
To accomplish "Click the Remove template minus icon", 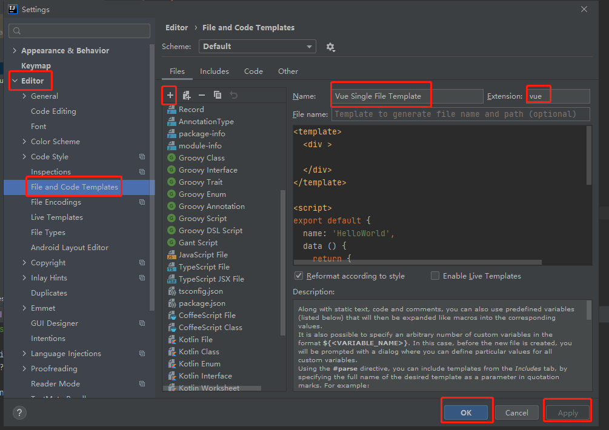I will 202,95.
